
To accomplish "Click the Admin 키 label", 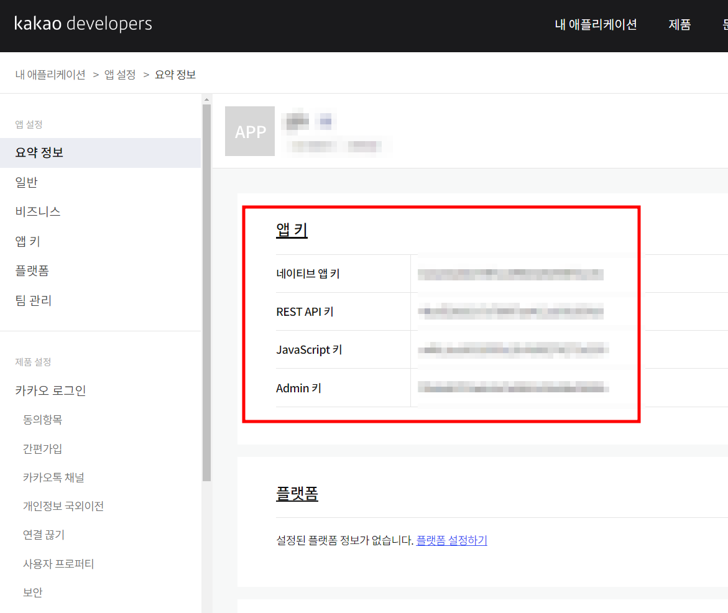I will pos(298,388).
